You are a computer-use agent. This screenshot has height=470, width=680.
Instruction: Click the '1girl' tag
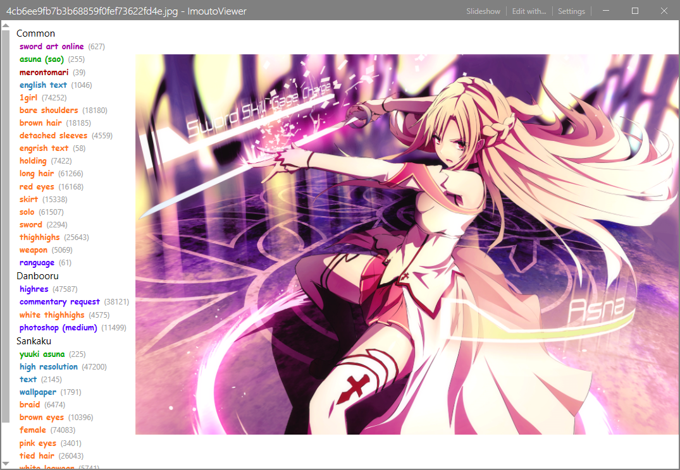(x=28, y=97)
